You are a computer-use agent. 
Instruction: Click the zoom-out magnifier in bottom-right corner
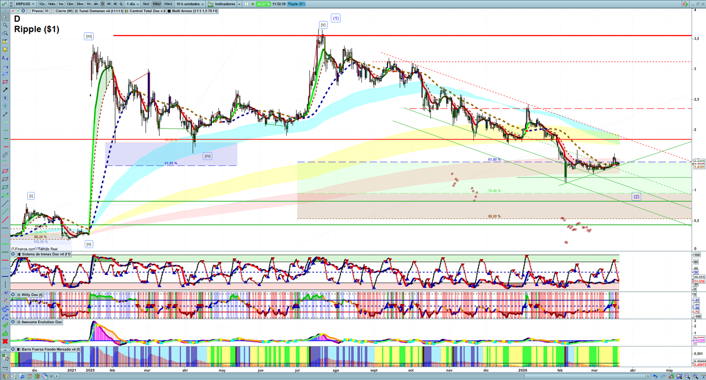(687, 376)
